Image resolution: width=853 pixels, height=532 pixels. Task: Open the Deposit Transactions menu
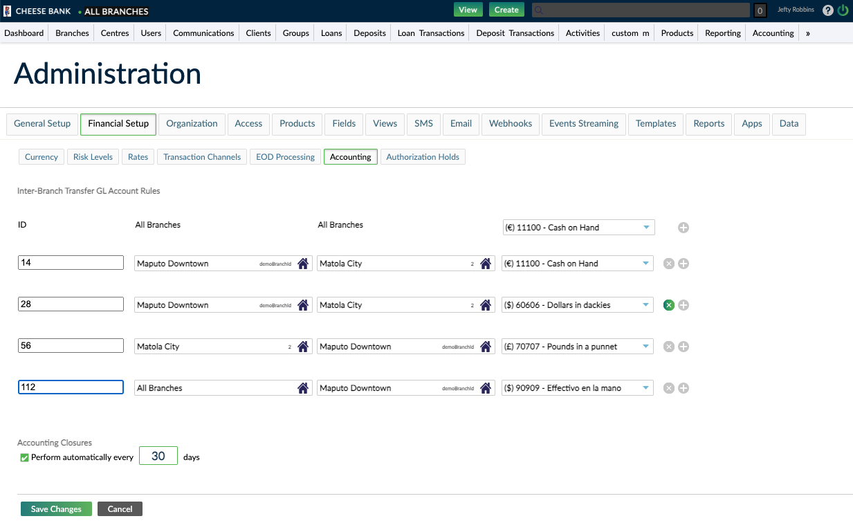514,33
